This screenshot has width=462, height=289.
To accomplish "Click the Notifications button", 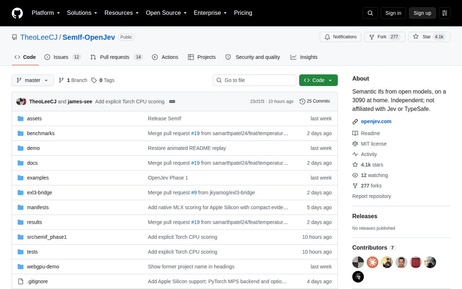I will (x=340, y=37).
